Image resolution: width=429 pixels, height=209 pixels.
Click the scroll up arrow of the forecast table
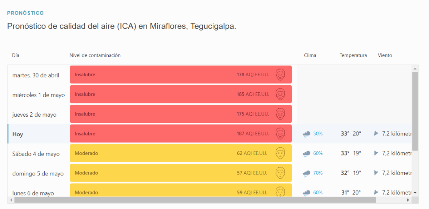[415, 68]
